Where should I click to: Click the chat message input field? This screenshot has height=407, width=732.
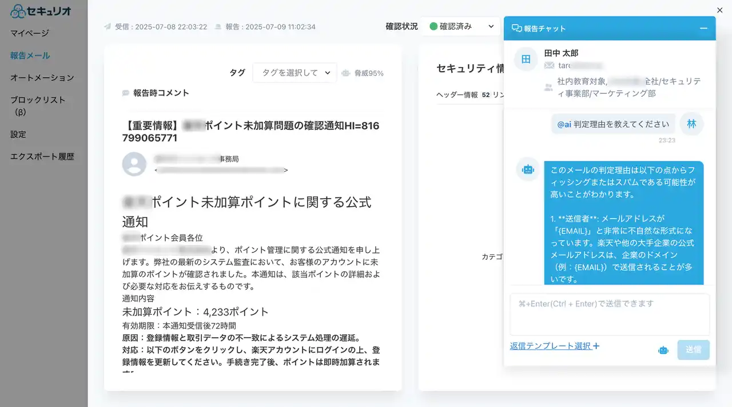click(610, 314)
